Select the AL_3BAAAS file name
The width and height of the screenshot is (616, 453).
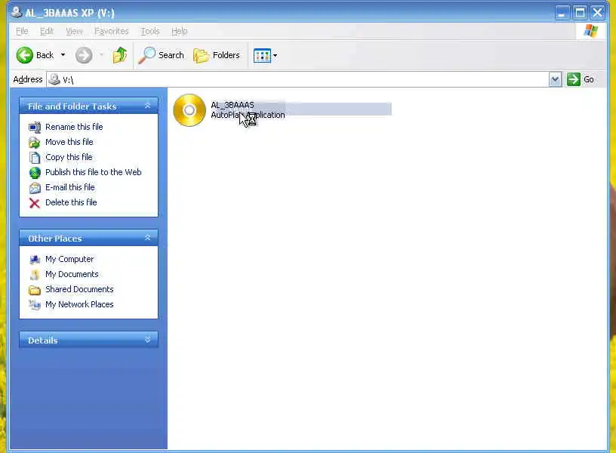(x=233, y=105)
